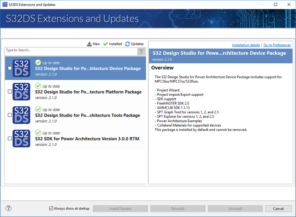Click the help question mark icon
This screenshot has width=296, height=217.
(9, 208)
